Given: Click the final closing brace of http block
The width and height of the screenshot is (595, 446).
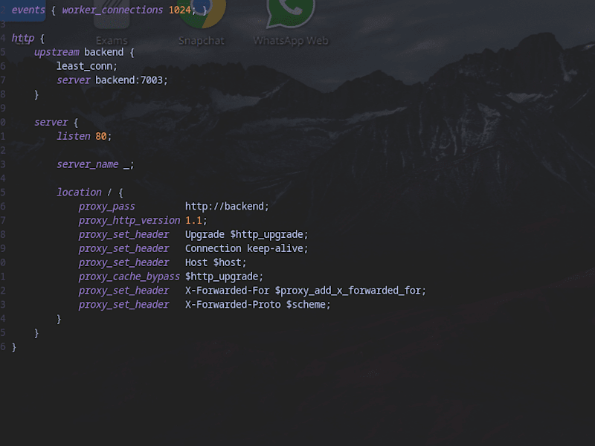Looking at the screenshot, I should click(14, 347).
